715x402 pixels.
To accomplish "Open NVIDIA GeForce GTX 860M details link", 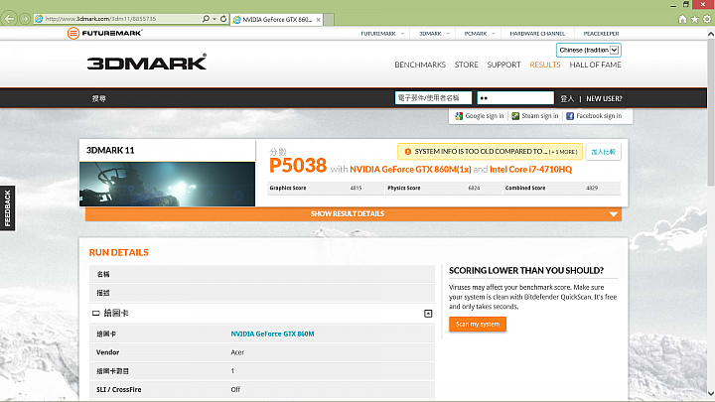I will tap(272, 334).
